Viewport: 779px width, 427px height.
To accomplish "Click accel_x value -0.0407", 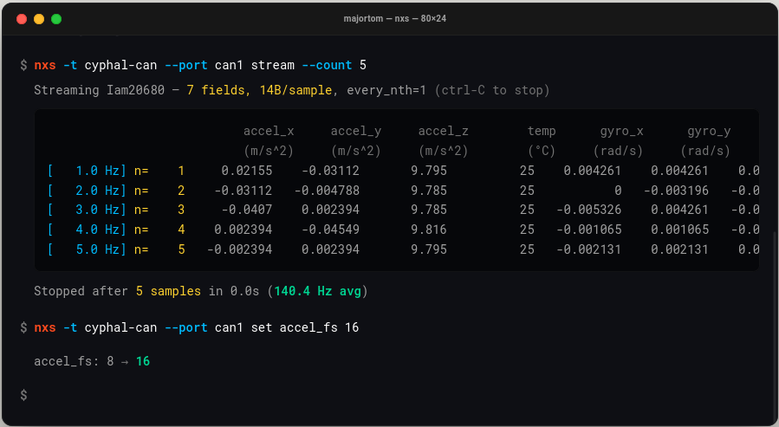I will point(247,210).
